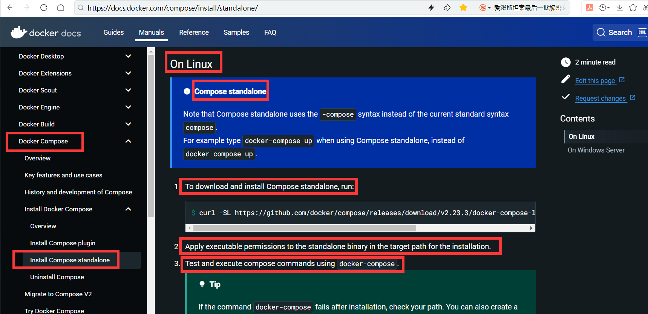This screenshot has width=648, height=314.
Task: Click the 2 minute read label
Action: [x=595, y=62]
